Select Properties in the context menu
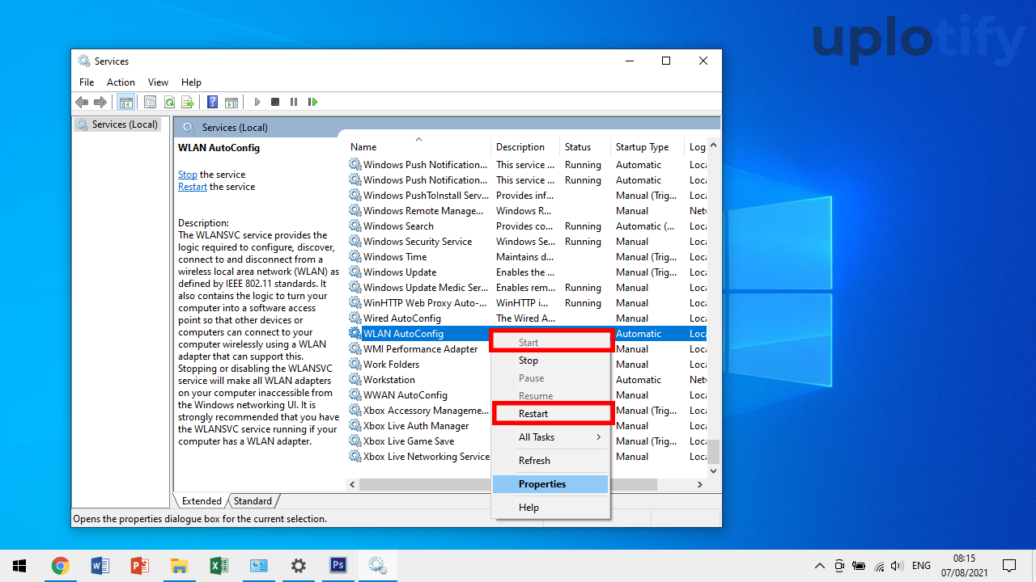Image resolution: width=1036 pixels, height=582 pixels. (550, 484)
